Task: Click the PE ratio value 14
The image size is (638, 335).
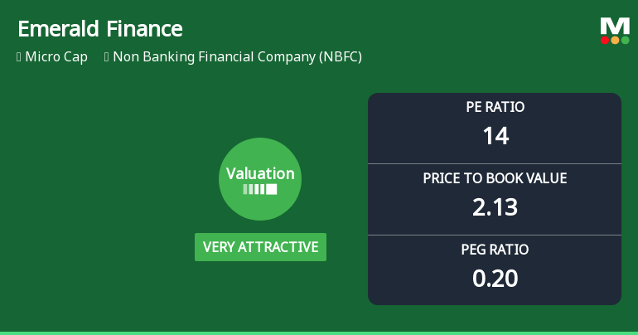Action: (x=495, y=135)
